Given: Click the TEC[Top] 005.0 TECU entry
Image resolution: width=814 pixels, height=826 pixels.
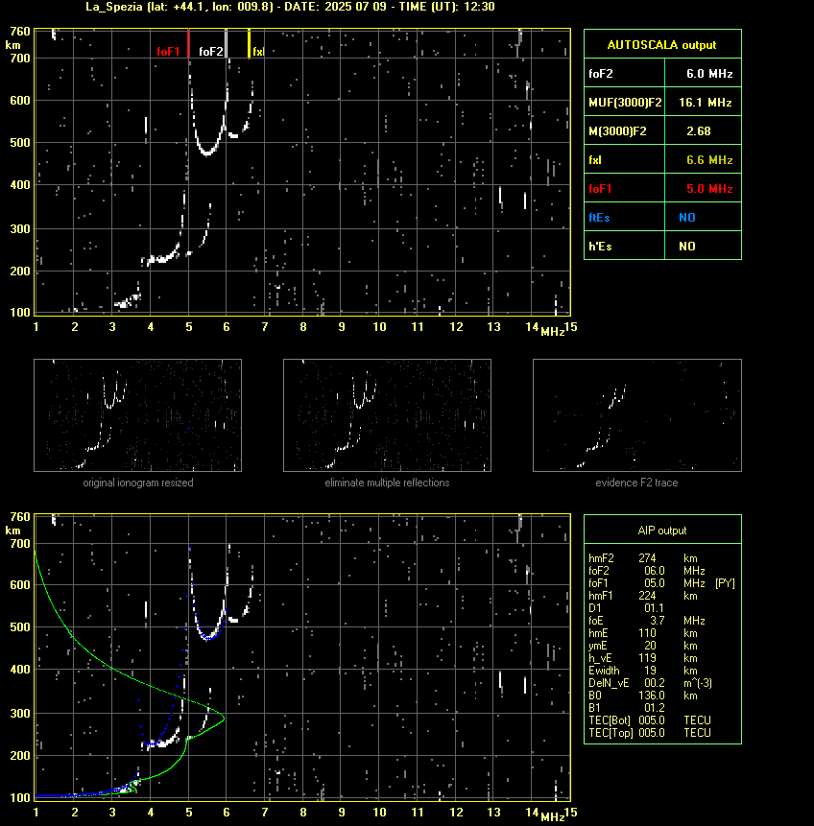Looking at the screenshot, I should click(650, 733).
